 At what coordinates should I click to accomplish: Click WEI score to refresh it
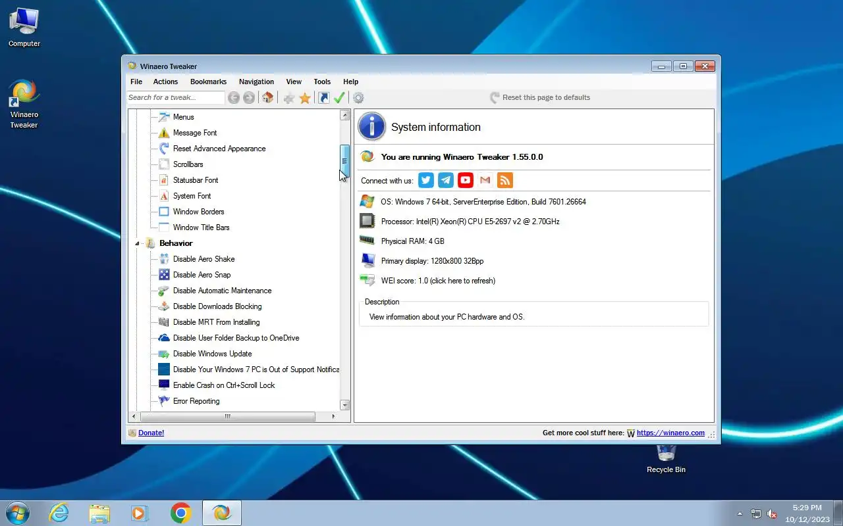point(438,281)
